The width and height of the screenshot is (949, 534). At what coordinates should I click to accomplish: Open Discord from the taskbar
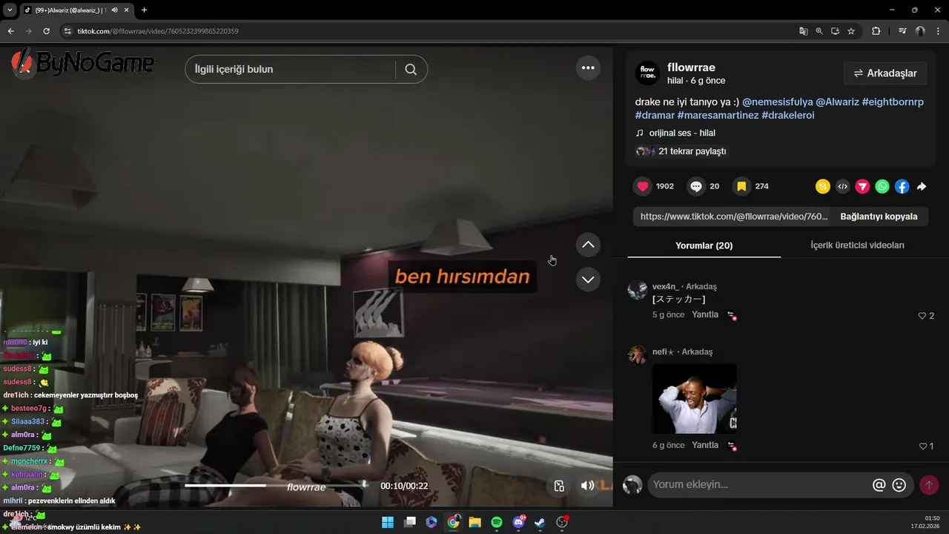click(x=518, y=522)
